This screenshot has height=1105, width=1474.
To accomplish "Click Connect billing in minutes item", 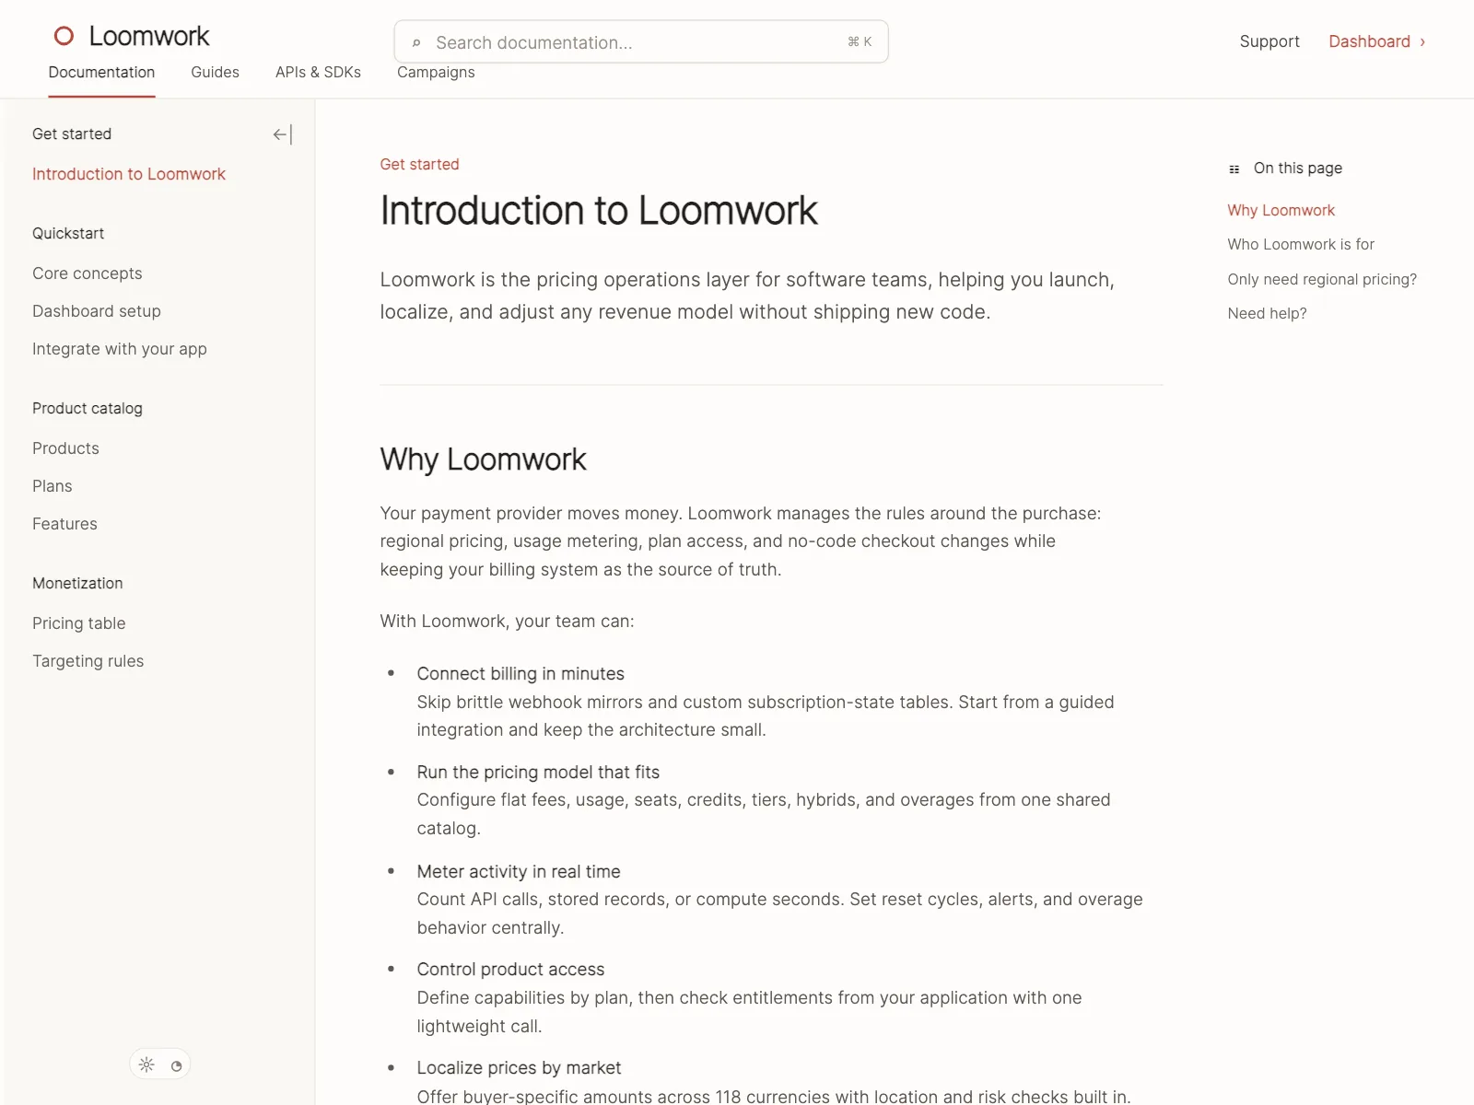I will (x=521, y=674).
